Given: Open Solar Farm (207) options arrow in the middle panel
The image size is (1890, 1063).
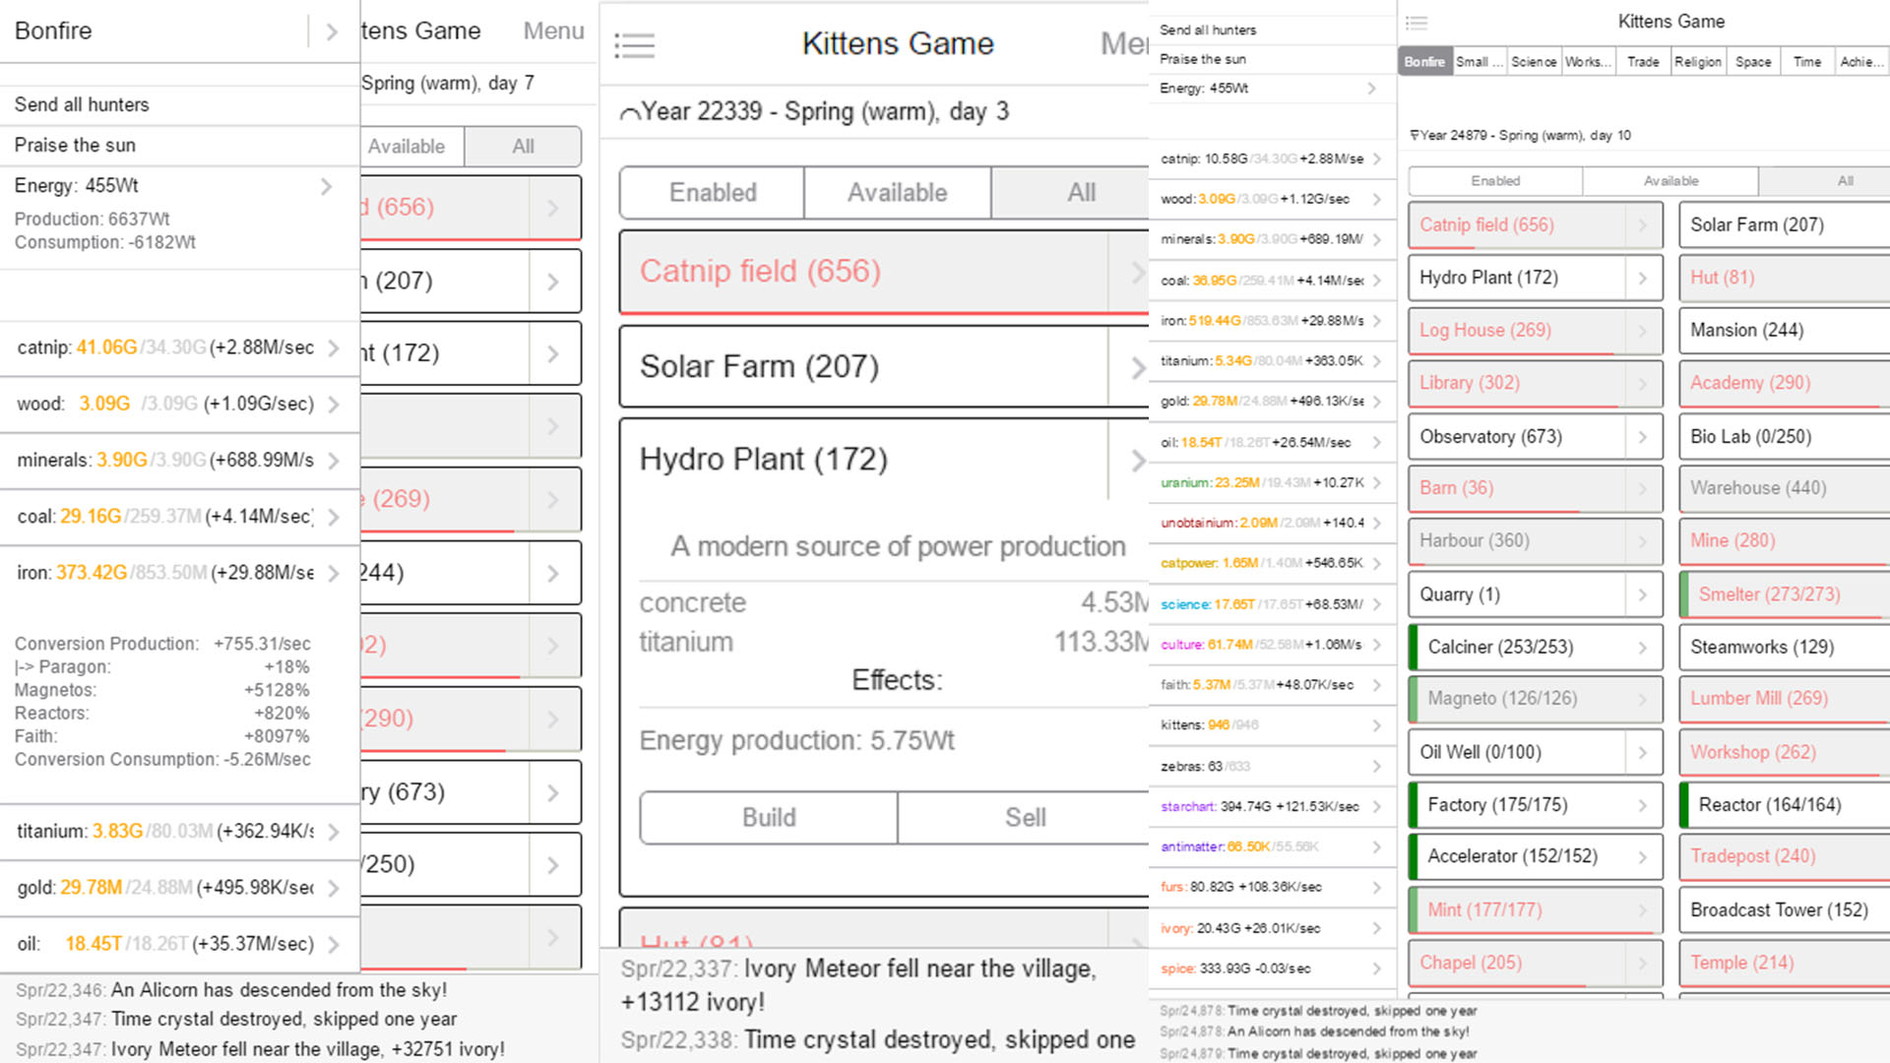Looking at the screenshot, I should (x=1136, y=367).
